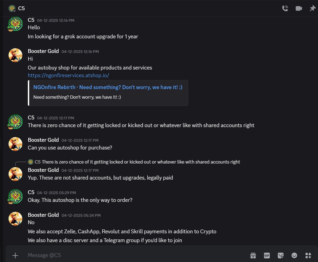Jump to the replied C5 message preview
Viewport: 318px width, 262px height.
click(x=137, y=162)
